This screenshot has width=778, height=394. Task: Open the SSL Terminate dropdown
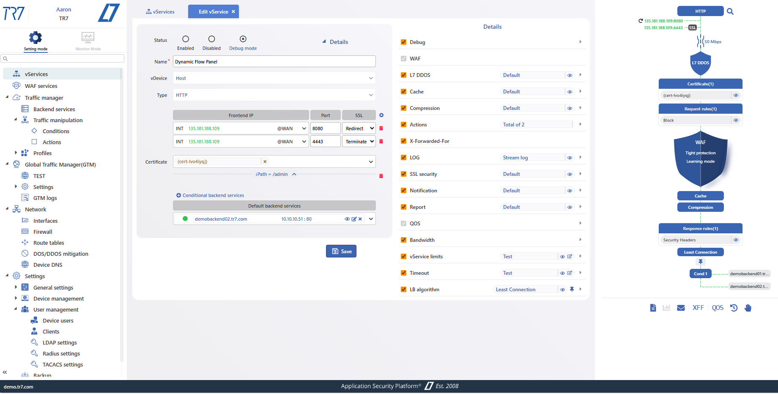point(359,142)
